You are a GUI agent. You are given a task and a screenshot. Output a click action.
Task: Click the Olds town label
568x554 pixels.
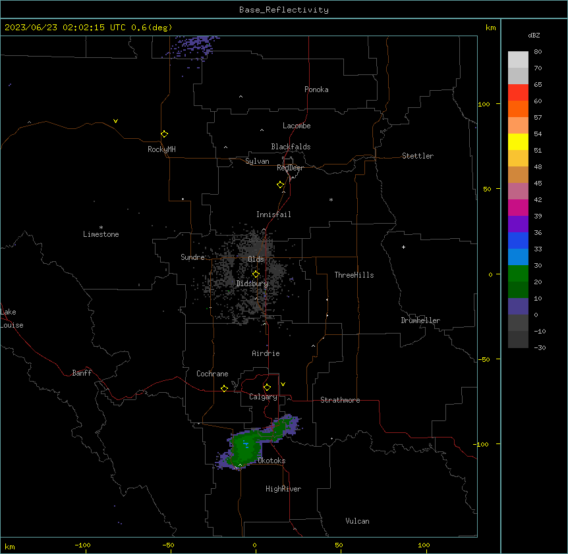coord(256,259)
